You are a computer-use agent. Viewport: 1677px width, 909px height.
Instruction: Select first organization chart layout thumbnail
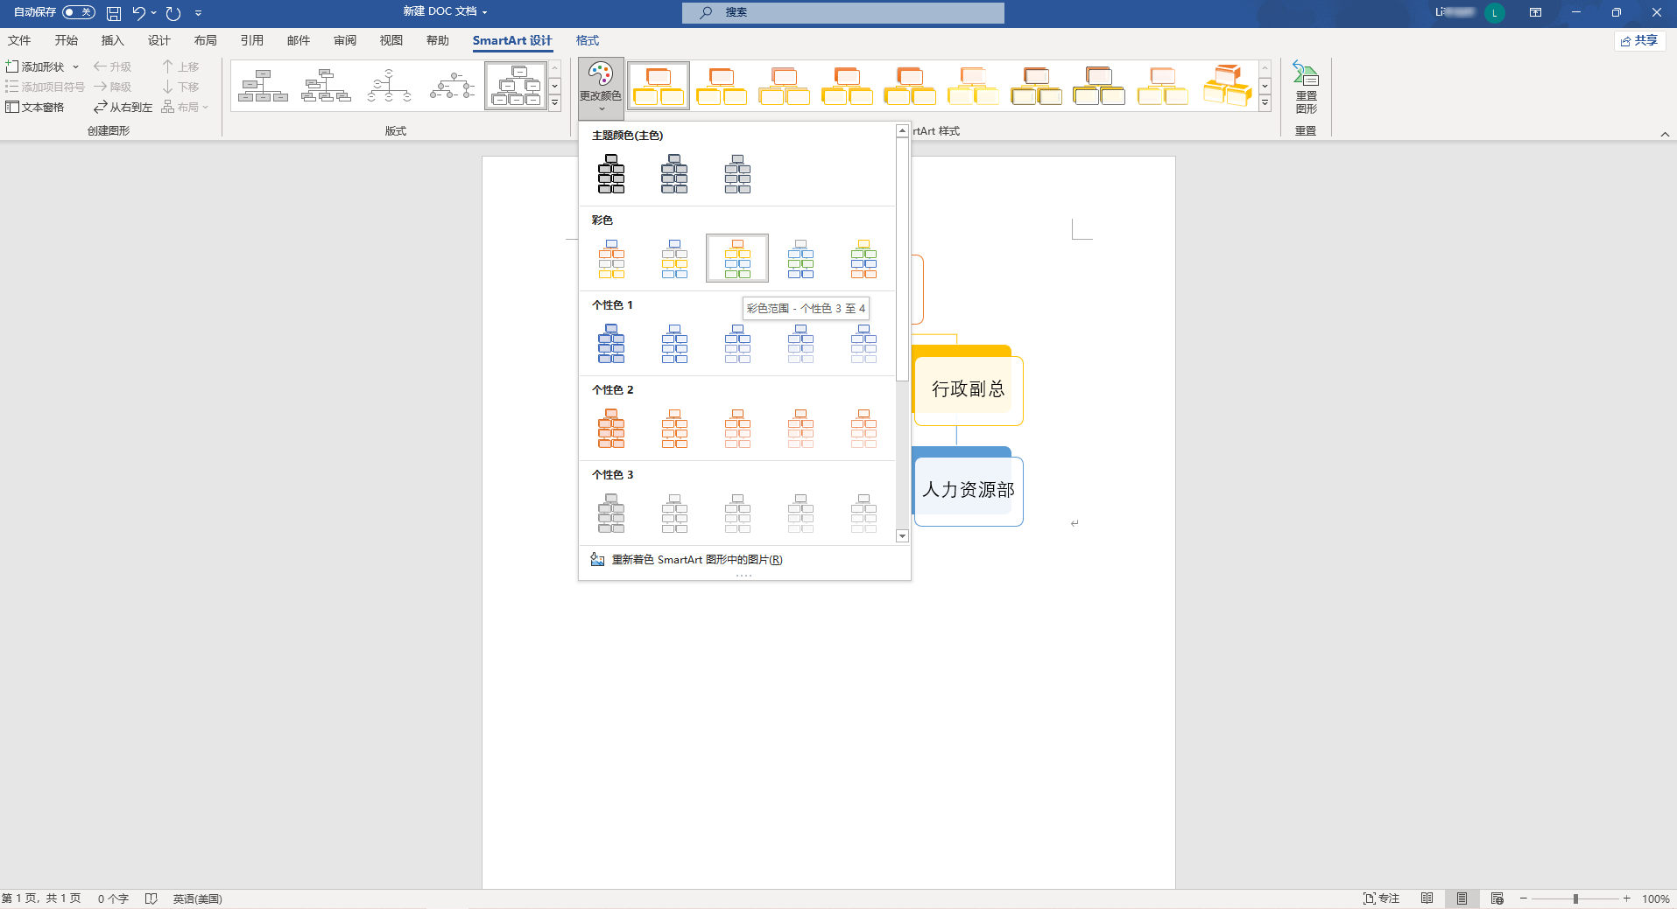[263, 86]
